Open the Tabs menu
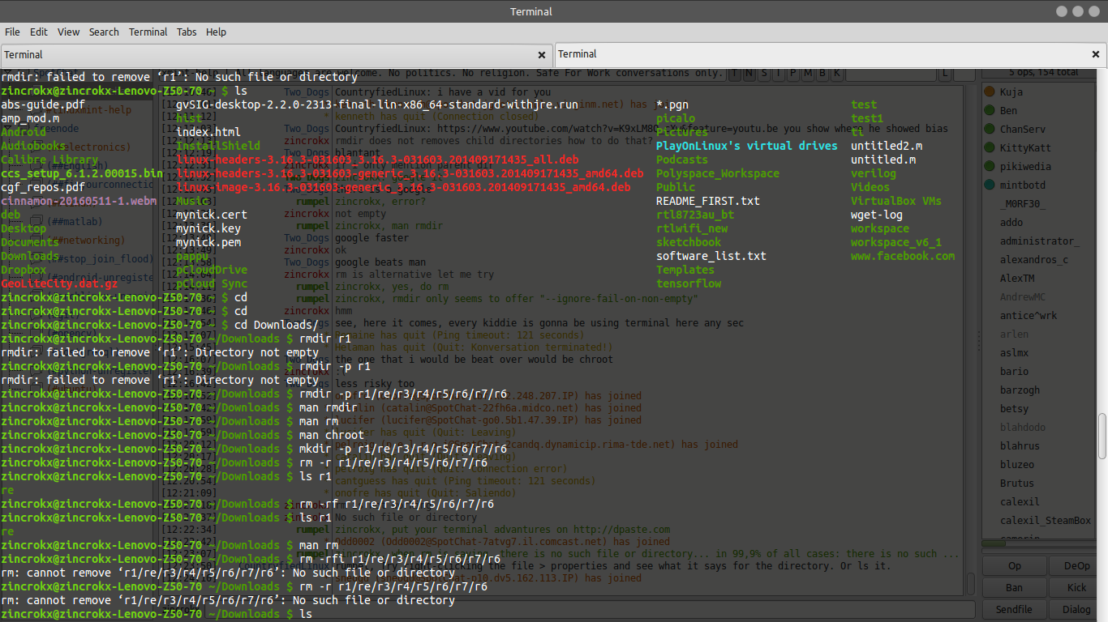 pyautogui.click(x=187, y=32)
